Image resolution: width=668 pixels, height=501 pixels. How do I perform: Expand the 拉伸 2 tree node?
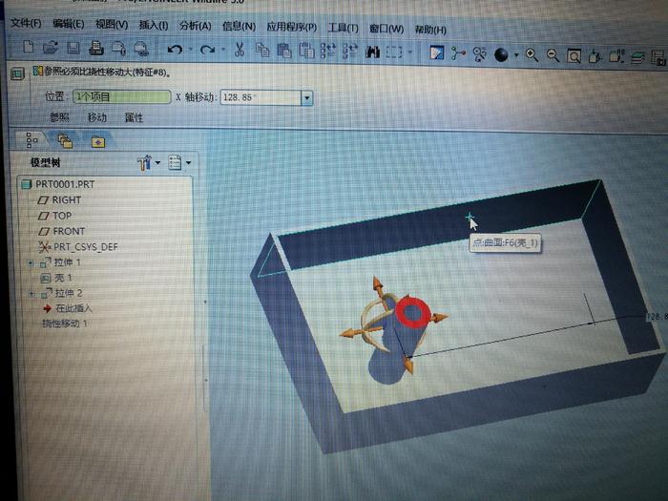pyautogui.click(x=31, y=294)
